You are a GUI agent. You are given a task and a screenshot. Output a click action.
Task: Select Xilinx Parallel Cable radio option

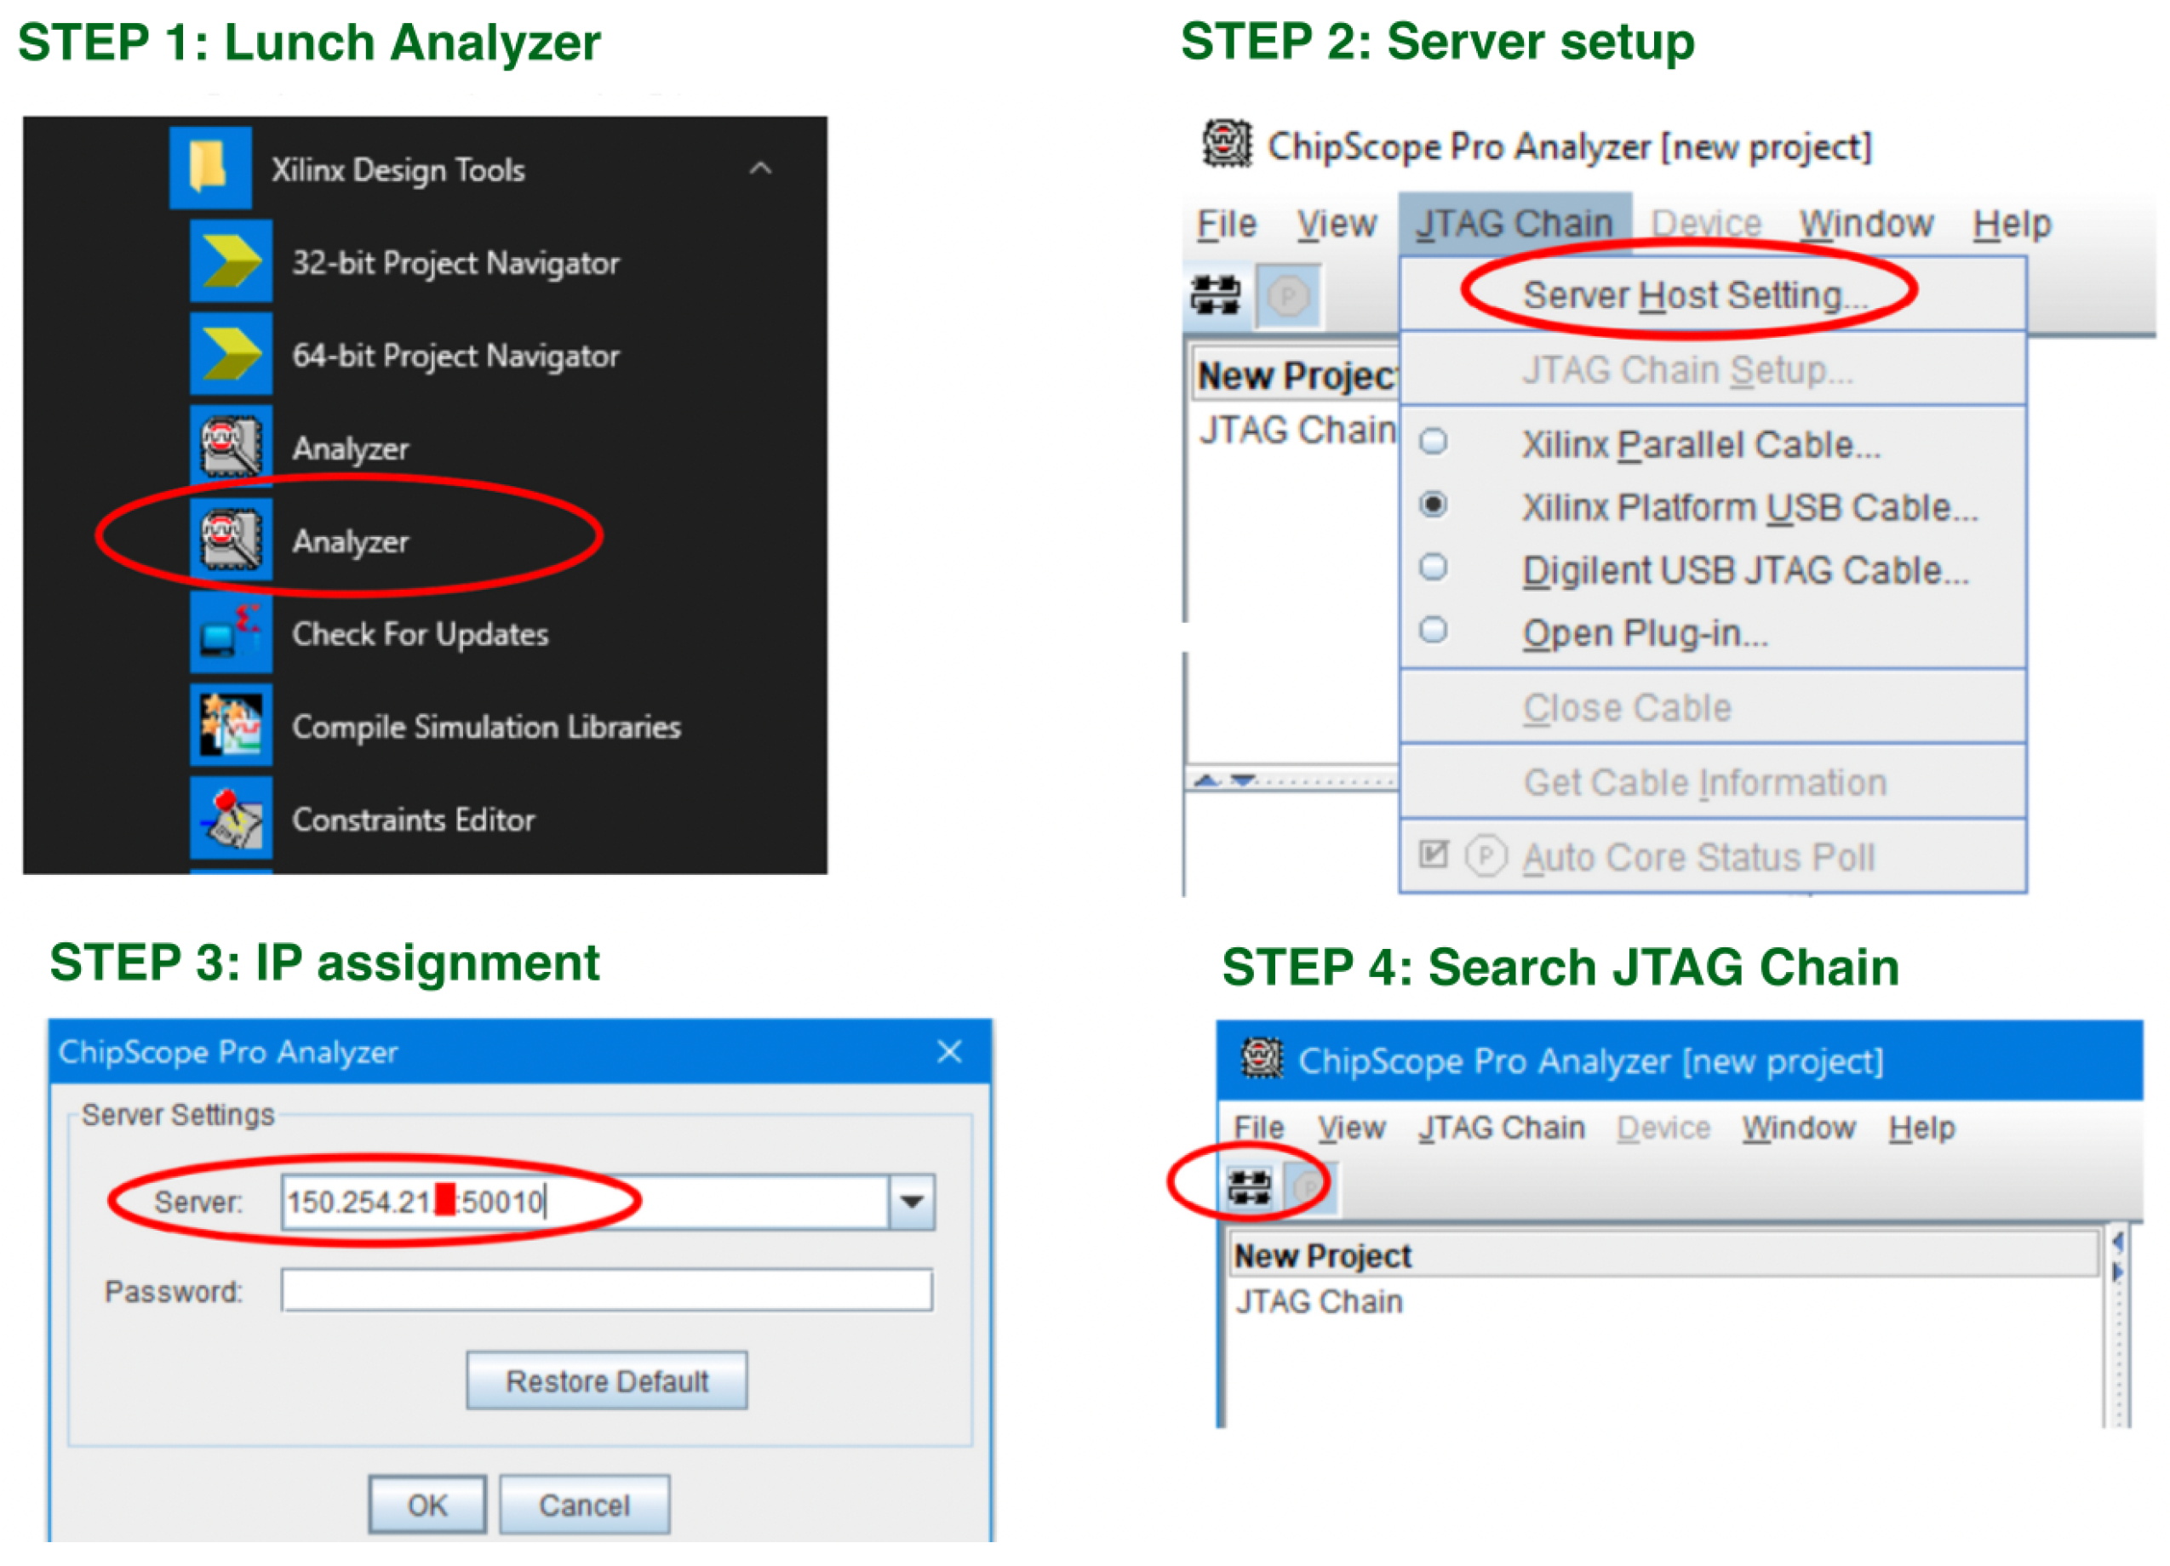tap(1434, 443)
